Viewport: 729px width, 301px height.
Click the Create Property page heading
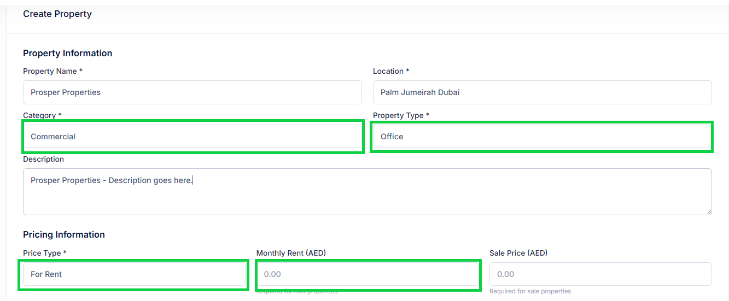tap(57, 14)
